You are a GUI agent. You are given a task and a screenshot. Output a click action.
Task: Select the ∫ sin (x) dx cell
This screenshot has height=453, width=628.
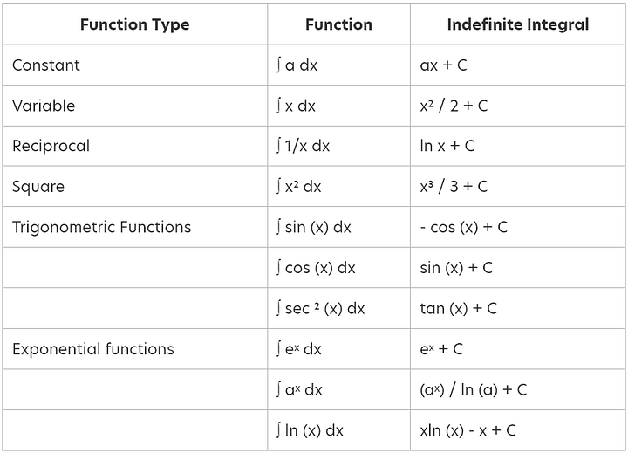pyautogui.click(x=314, y=227)
